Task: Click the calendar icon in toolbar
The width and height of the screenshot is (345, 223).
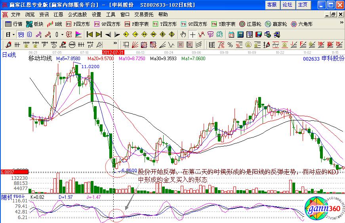Action: point(231,34)
